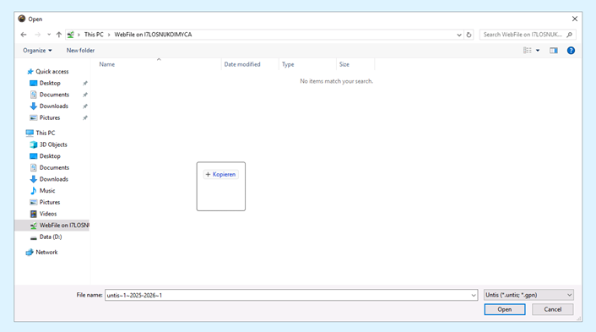Change view layout icon
Viewport: 596px width, 332px height.
click(528, 50)
